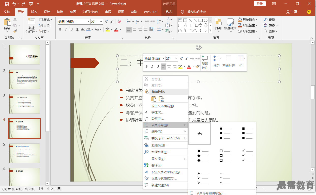Click the smiley feedback icon

click(x=309, y=12)
